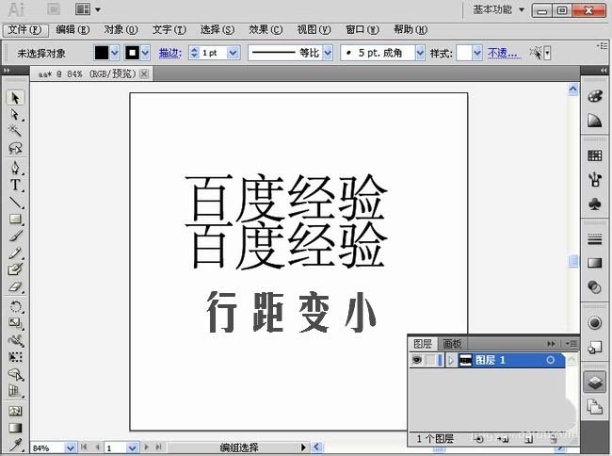Screen dimensions: 612x456
Task: Expand 图层 1 disclosure triangle
Action: point(451,360)
